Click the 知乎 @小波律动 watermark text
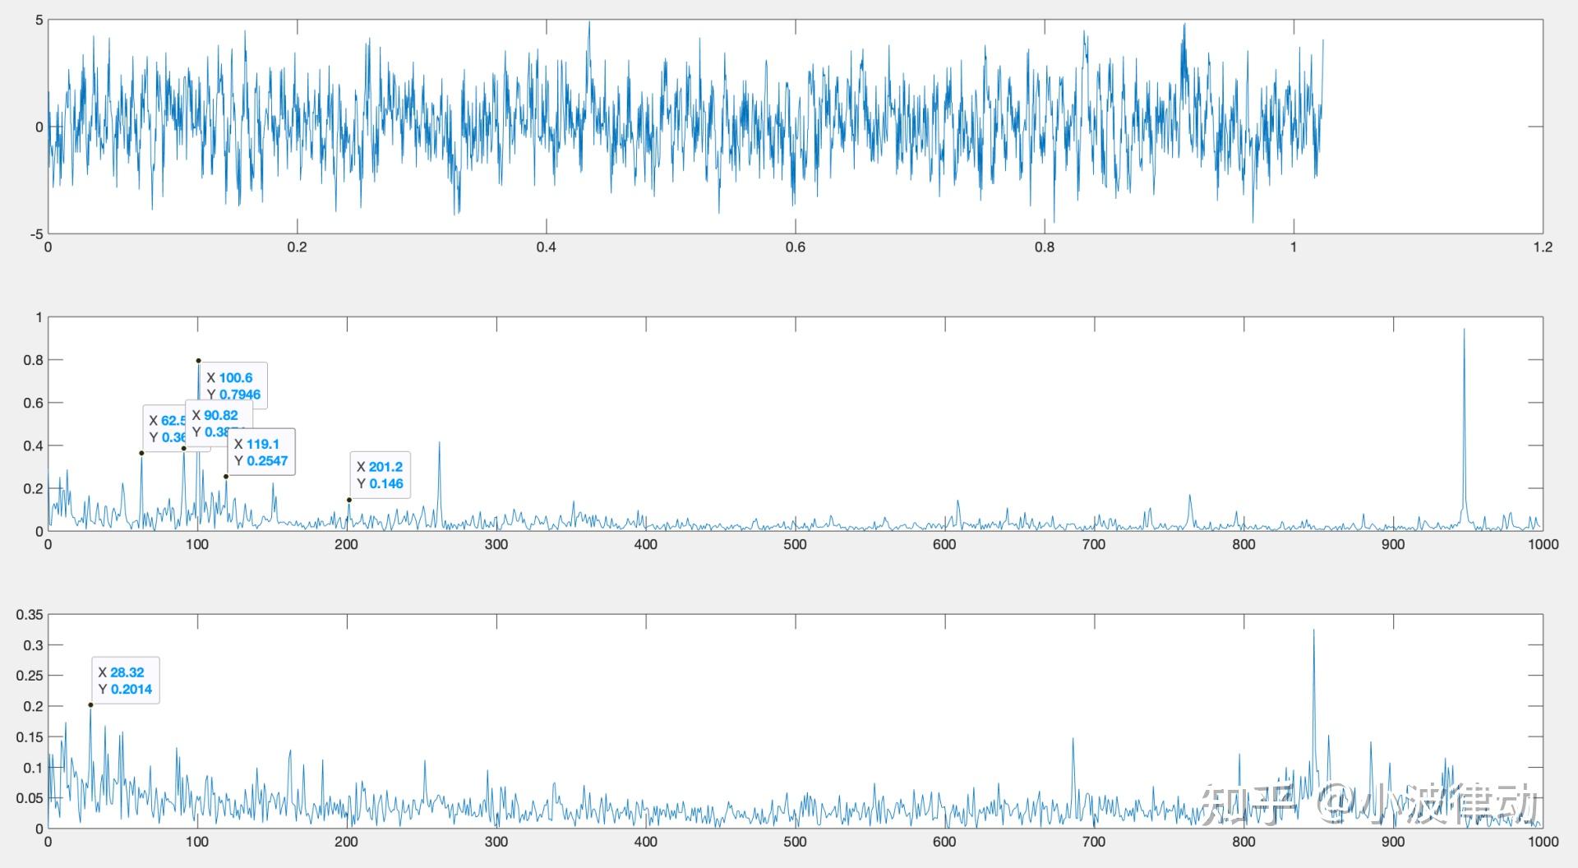Screen dimensions: 1578x868 click(x=1368, y=804)
